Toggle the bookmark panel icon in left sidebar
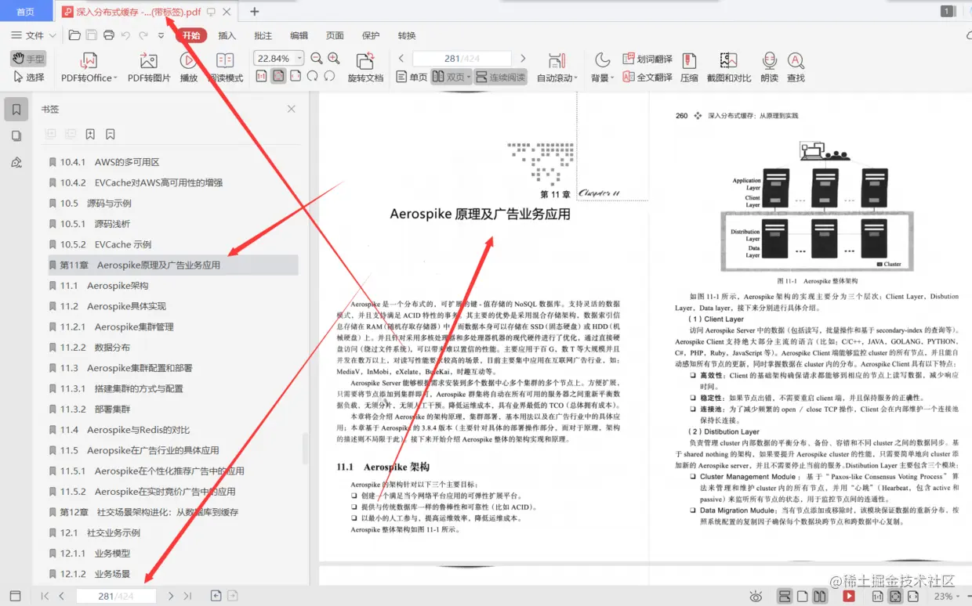The image size is (972, 606). [16, 109]
